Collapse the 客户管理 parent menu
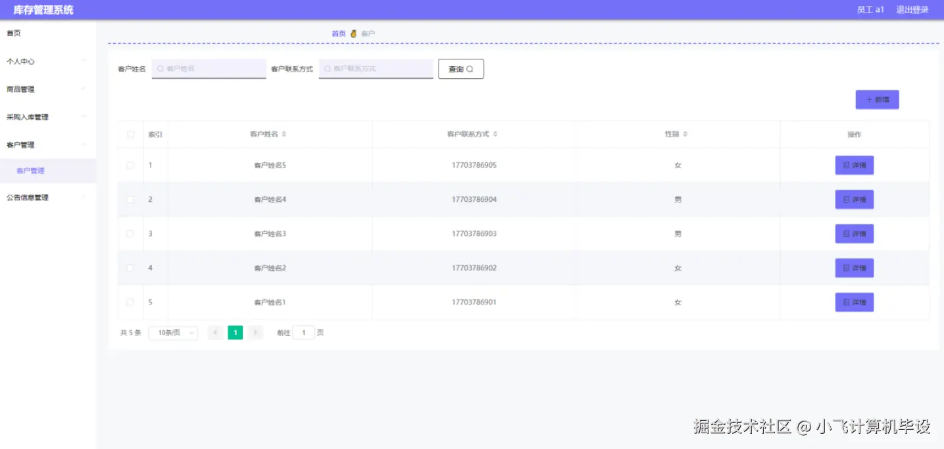The width and height of the screenshot is (944, 449). (48, 145)
